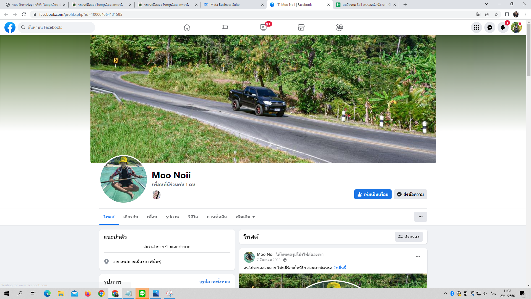Switch to the รูปภาพ profile tab
Screen dimensions: 531x299
173,217
